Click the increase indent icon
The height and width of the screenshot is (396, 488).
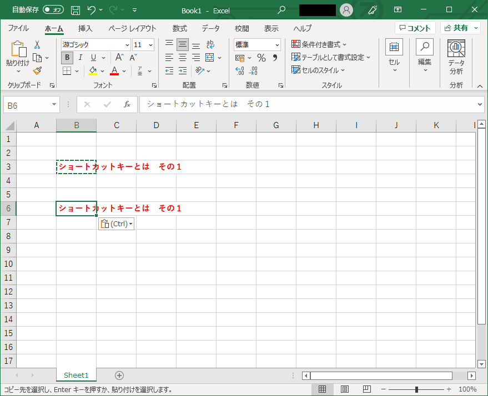[x=183, y=71]
